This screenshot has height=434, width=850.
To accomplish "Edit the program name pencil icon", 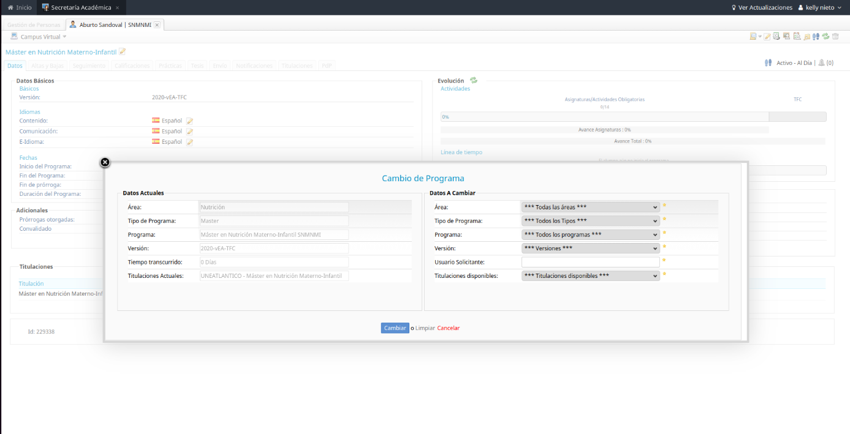I will point(123,52).
